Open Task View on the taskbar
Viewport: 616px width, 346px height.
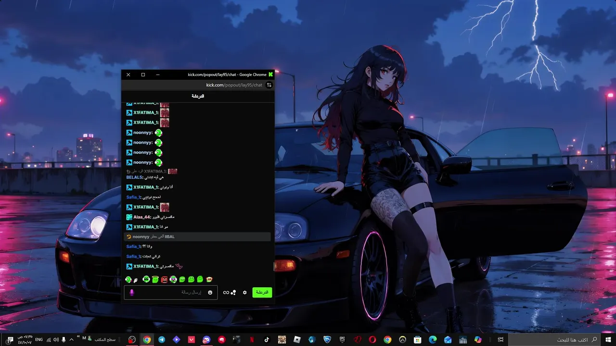coord(500,340)
